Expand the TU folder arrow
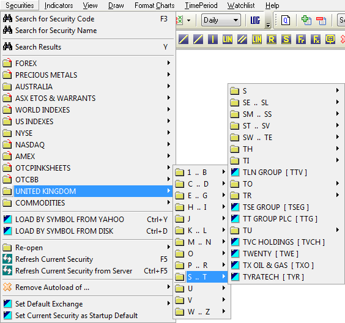 click(x=338, y=229)
